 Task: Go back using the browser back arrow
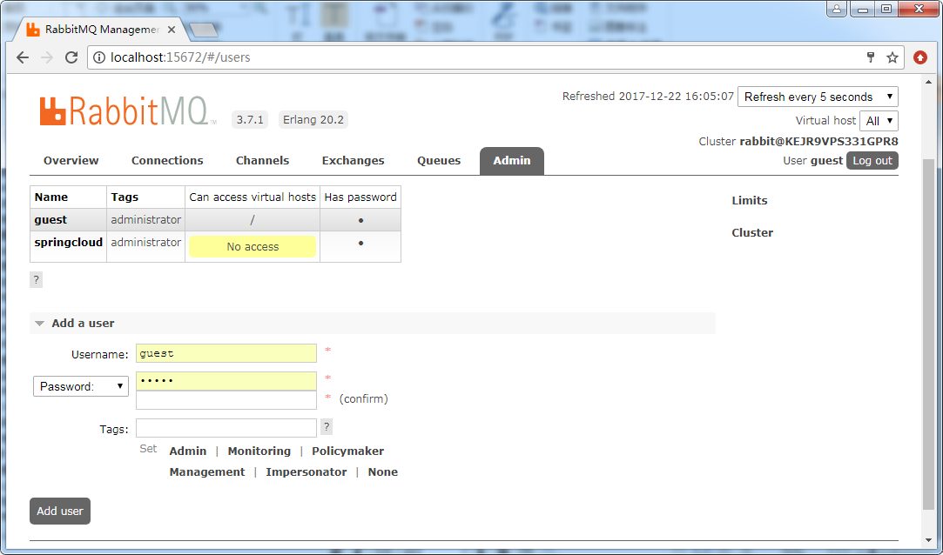(x=23, y=57)
